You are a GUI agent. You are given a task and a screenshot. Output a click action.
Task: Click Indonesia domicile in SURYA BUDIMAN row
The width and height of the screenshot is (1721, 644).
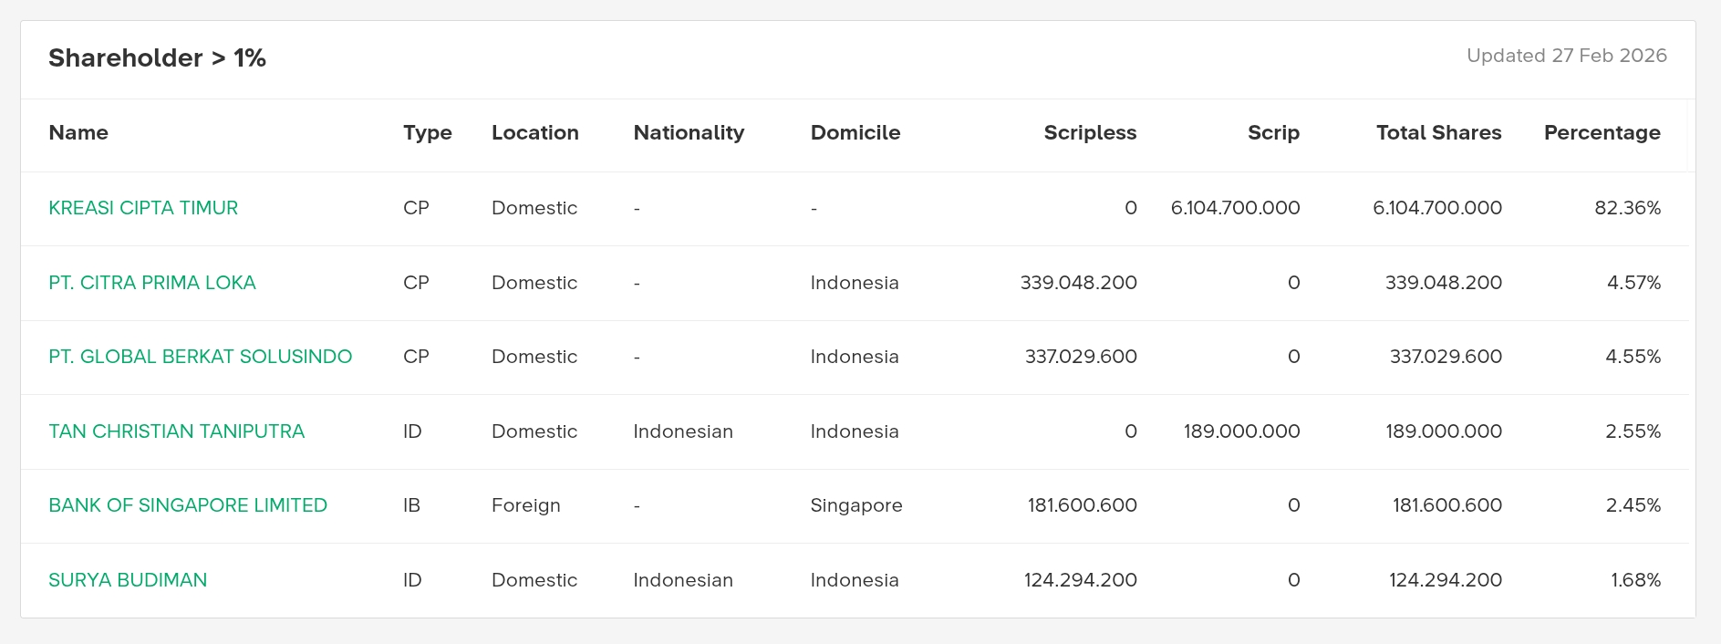click(x=855, y=580)
